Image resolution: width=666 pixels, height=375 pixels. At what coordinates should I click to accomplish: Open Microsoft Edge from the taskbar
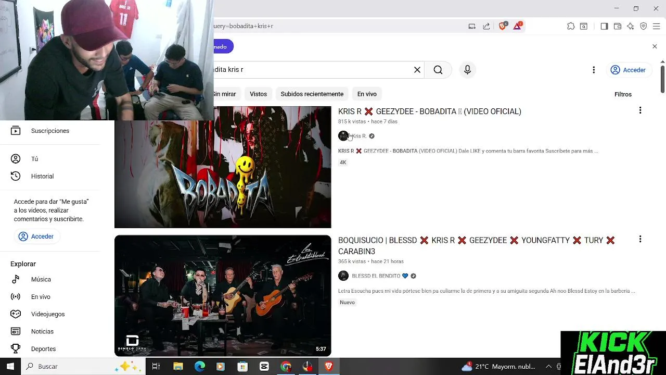click(x=200, y=366)
